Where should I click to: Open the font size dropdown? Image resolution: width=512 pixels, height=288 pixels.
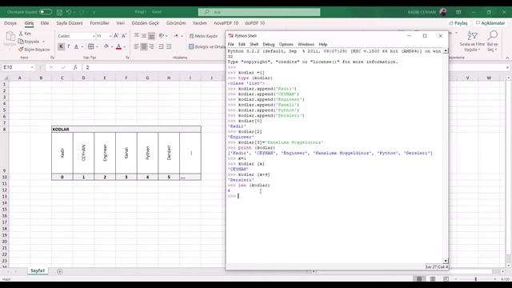[x=110, y=36]
